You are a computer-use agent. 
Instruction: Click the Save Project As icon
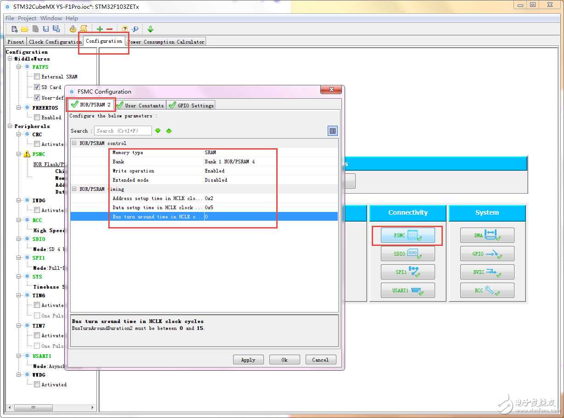pos(56,29)
